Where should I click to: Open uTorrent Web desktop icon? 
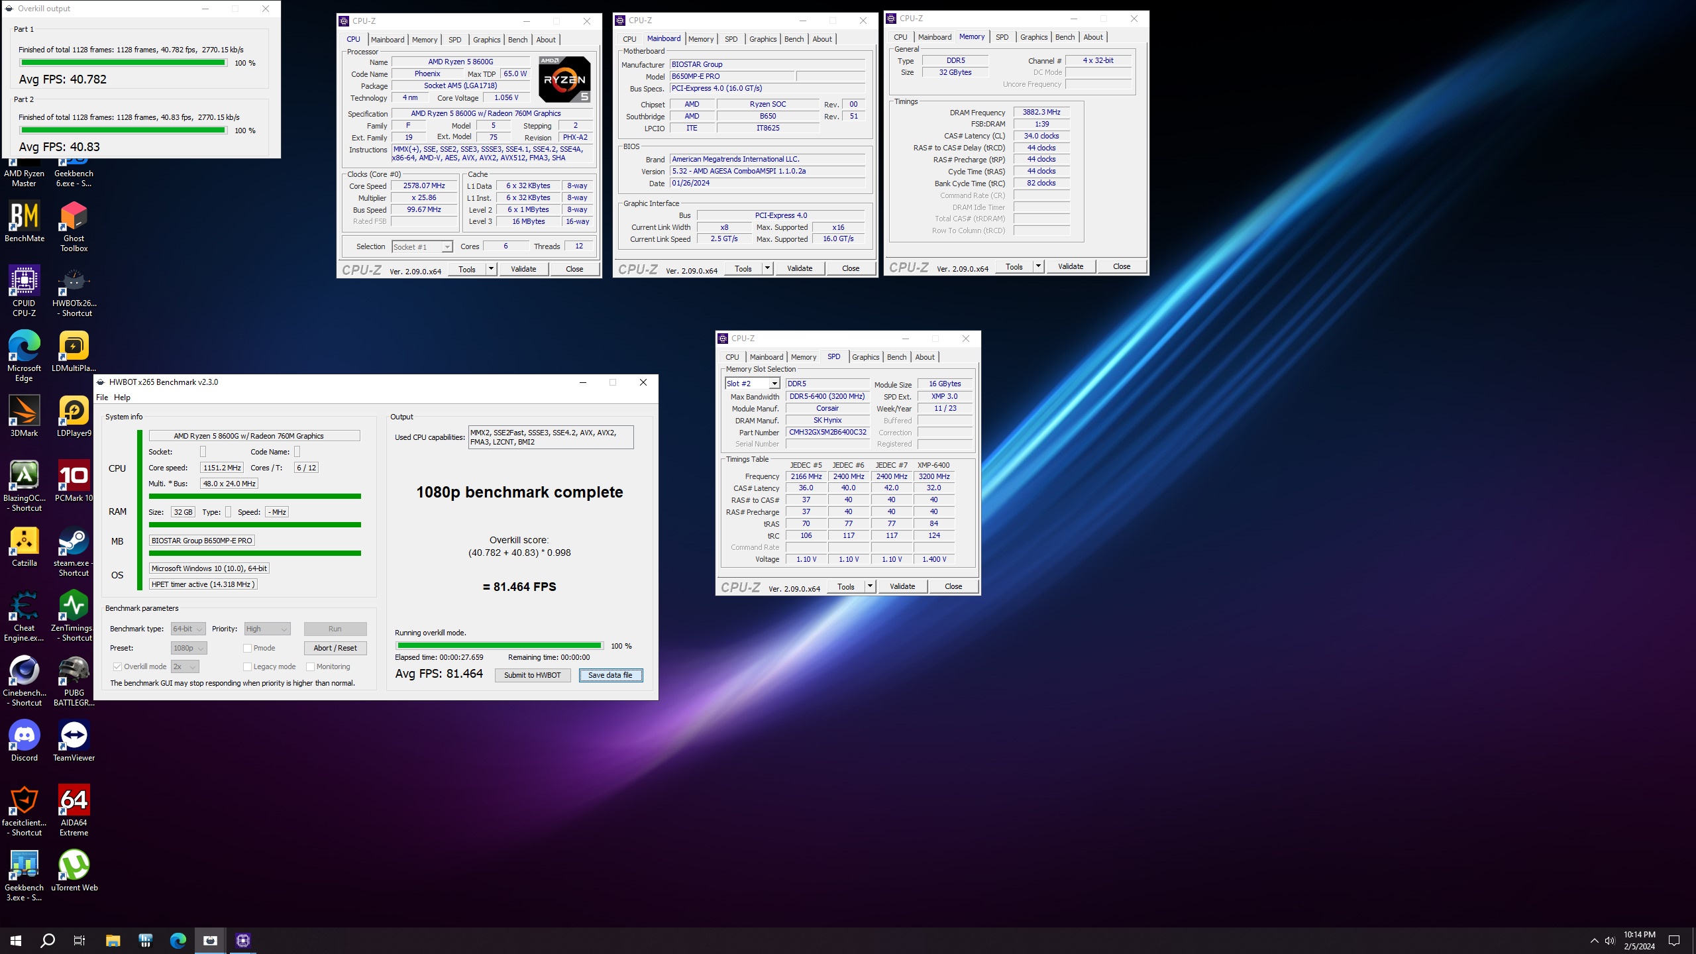(74, 871)
